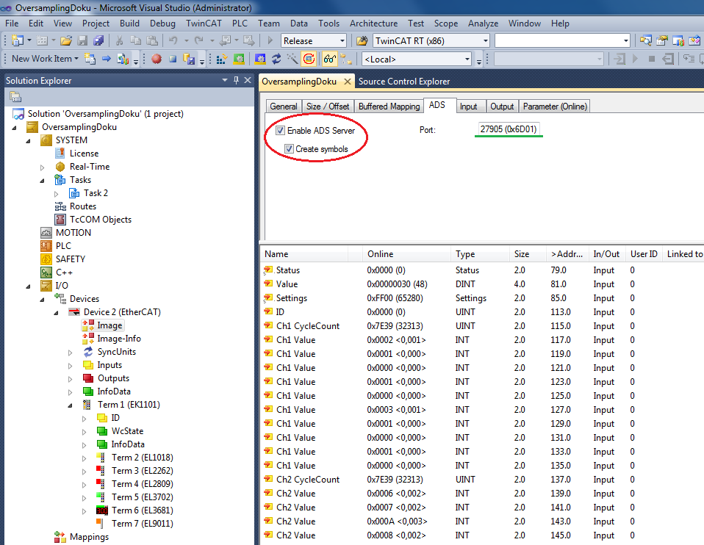This screenshot has height=545, width=704.
Task: Select the Ch1 CycleCount row in list
Action: [307, 326]
